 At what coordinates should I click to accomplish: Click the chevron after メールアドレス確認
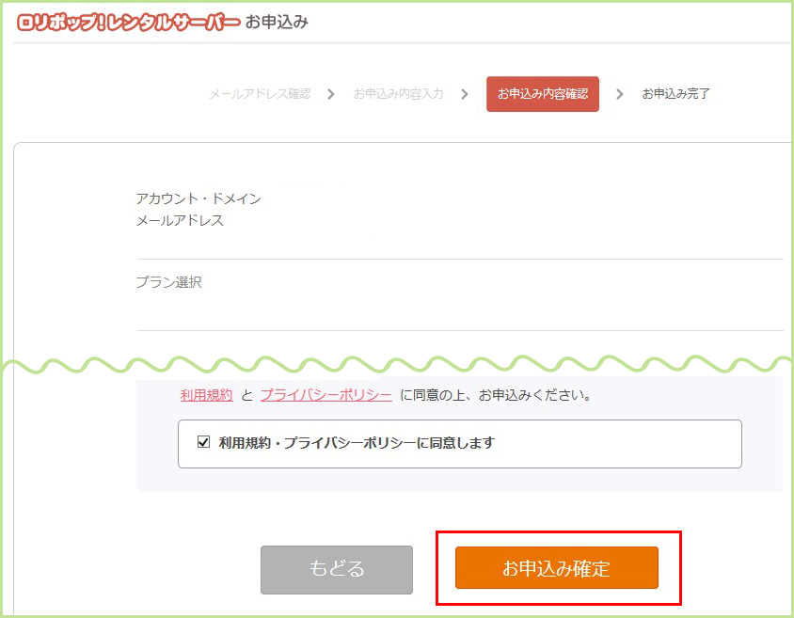click(330, 94)
